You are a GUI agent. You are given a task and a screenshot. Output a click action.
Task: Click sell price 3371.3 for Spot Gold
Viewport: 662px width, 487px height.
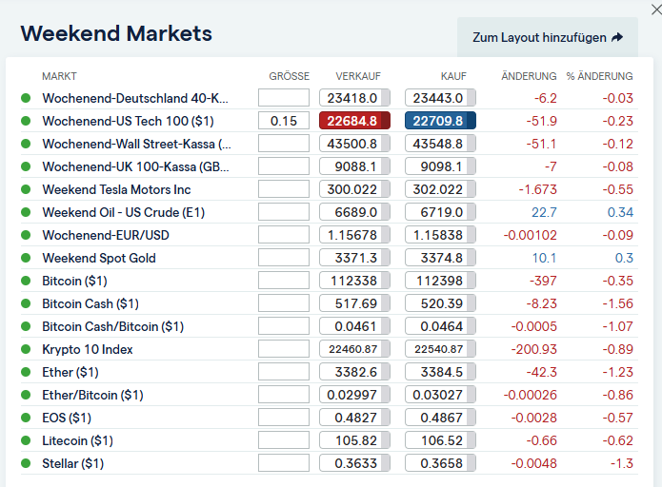(354, 257)
